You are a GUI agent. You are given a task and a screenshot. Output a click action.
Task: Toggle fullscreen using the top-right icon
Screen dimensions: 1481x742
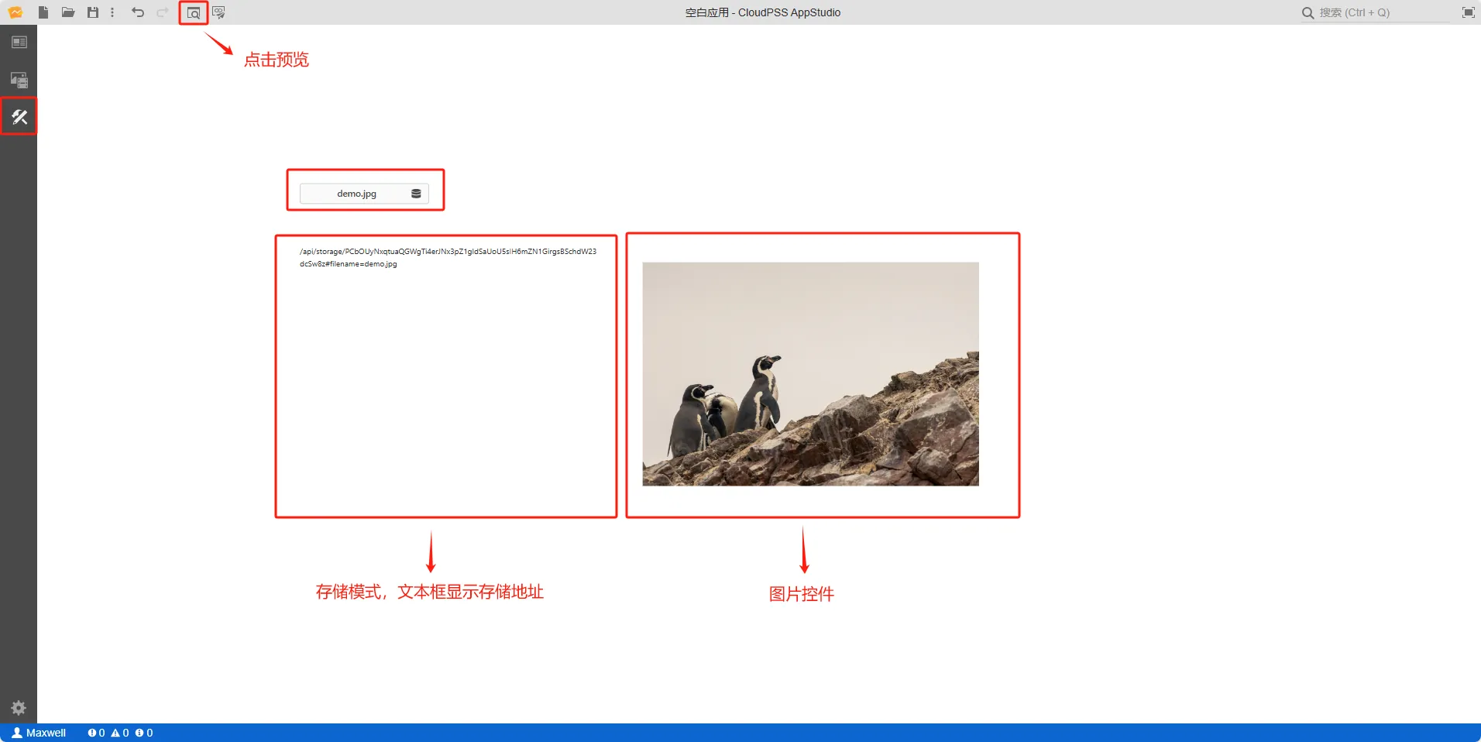[1468, 12]
